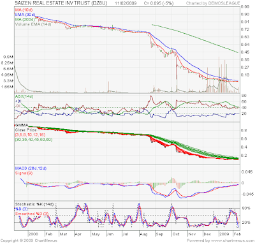Viewport: 255px width, 243px height.
Task: Click the 80 ADX axis label
Action: coord(244,96)
